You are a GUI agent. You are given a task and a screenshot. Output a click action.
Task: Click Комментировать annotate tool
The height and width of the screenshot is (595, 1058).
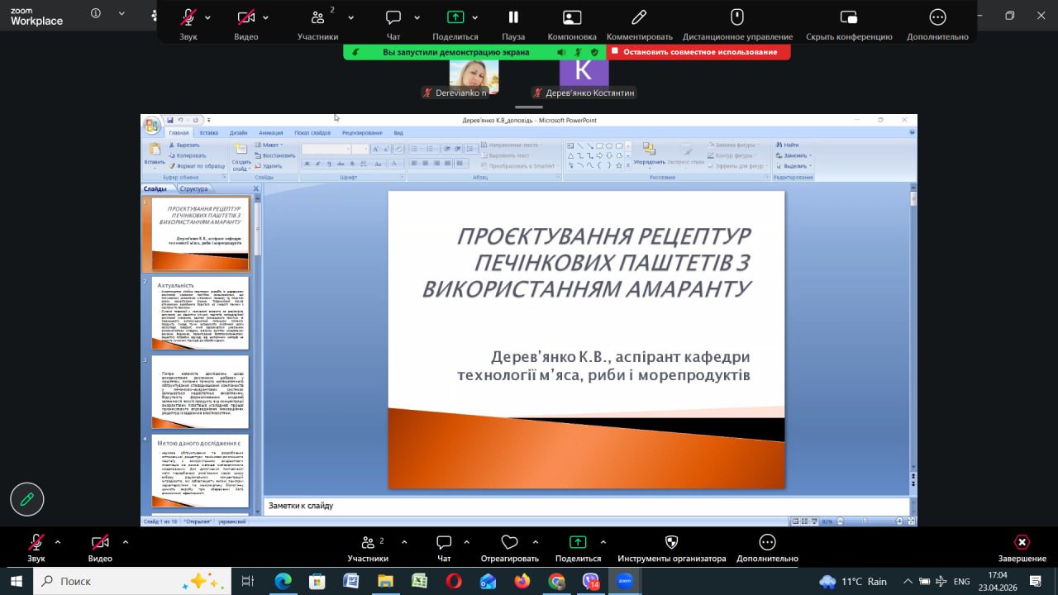pos(639,17)
